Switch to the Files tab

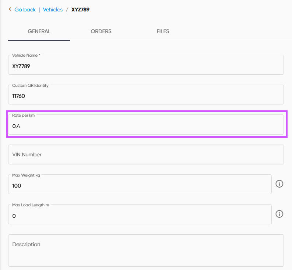(163, 31)
